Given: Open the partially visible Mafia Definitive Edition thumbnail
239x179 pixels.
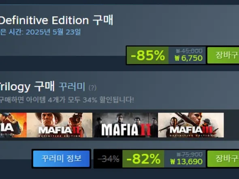Looking at the screenshot, I should (x=13, y=125).
